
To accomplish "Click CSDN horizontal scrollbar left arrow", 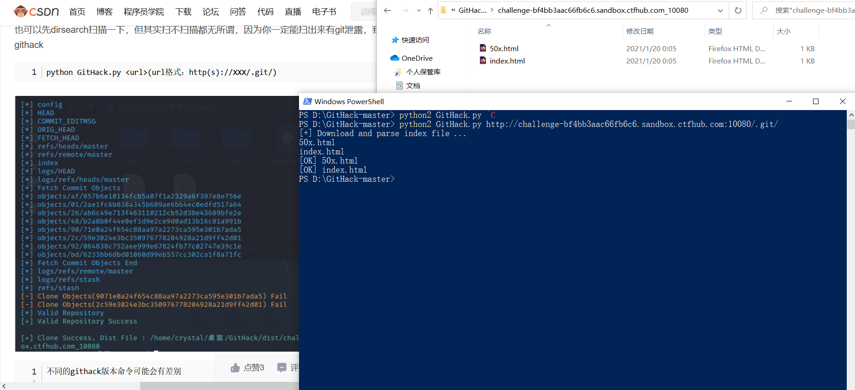I will [4, 386].
